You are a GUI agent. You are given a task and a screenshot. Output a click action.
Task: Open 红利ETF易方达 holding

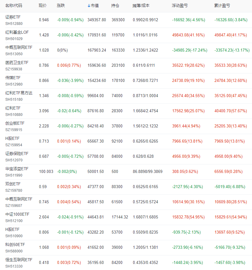coord(19,93)
